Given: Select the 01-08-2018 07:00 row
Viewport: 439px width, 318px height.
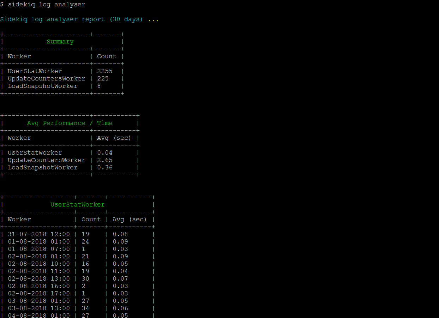Looking at the screenshot, I should coord(78,249).
